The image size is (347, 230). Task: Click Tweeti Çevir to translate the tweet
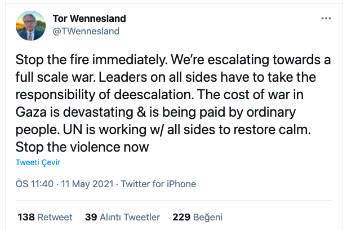pyautogui.click(x=38, y=162)
